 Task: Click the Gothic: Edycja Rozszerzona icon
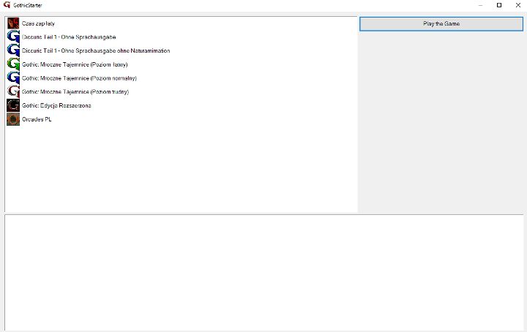pyautogui.click(x=13, y=105)
